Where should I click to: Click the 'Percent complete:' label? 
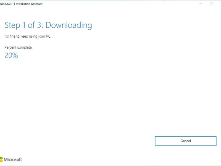coord(19,47)
